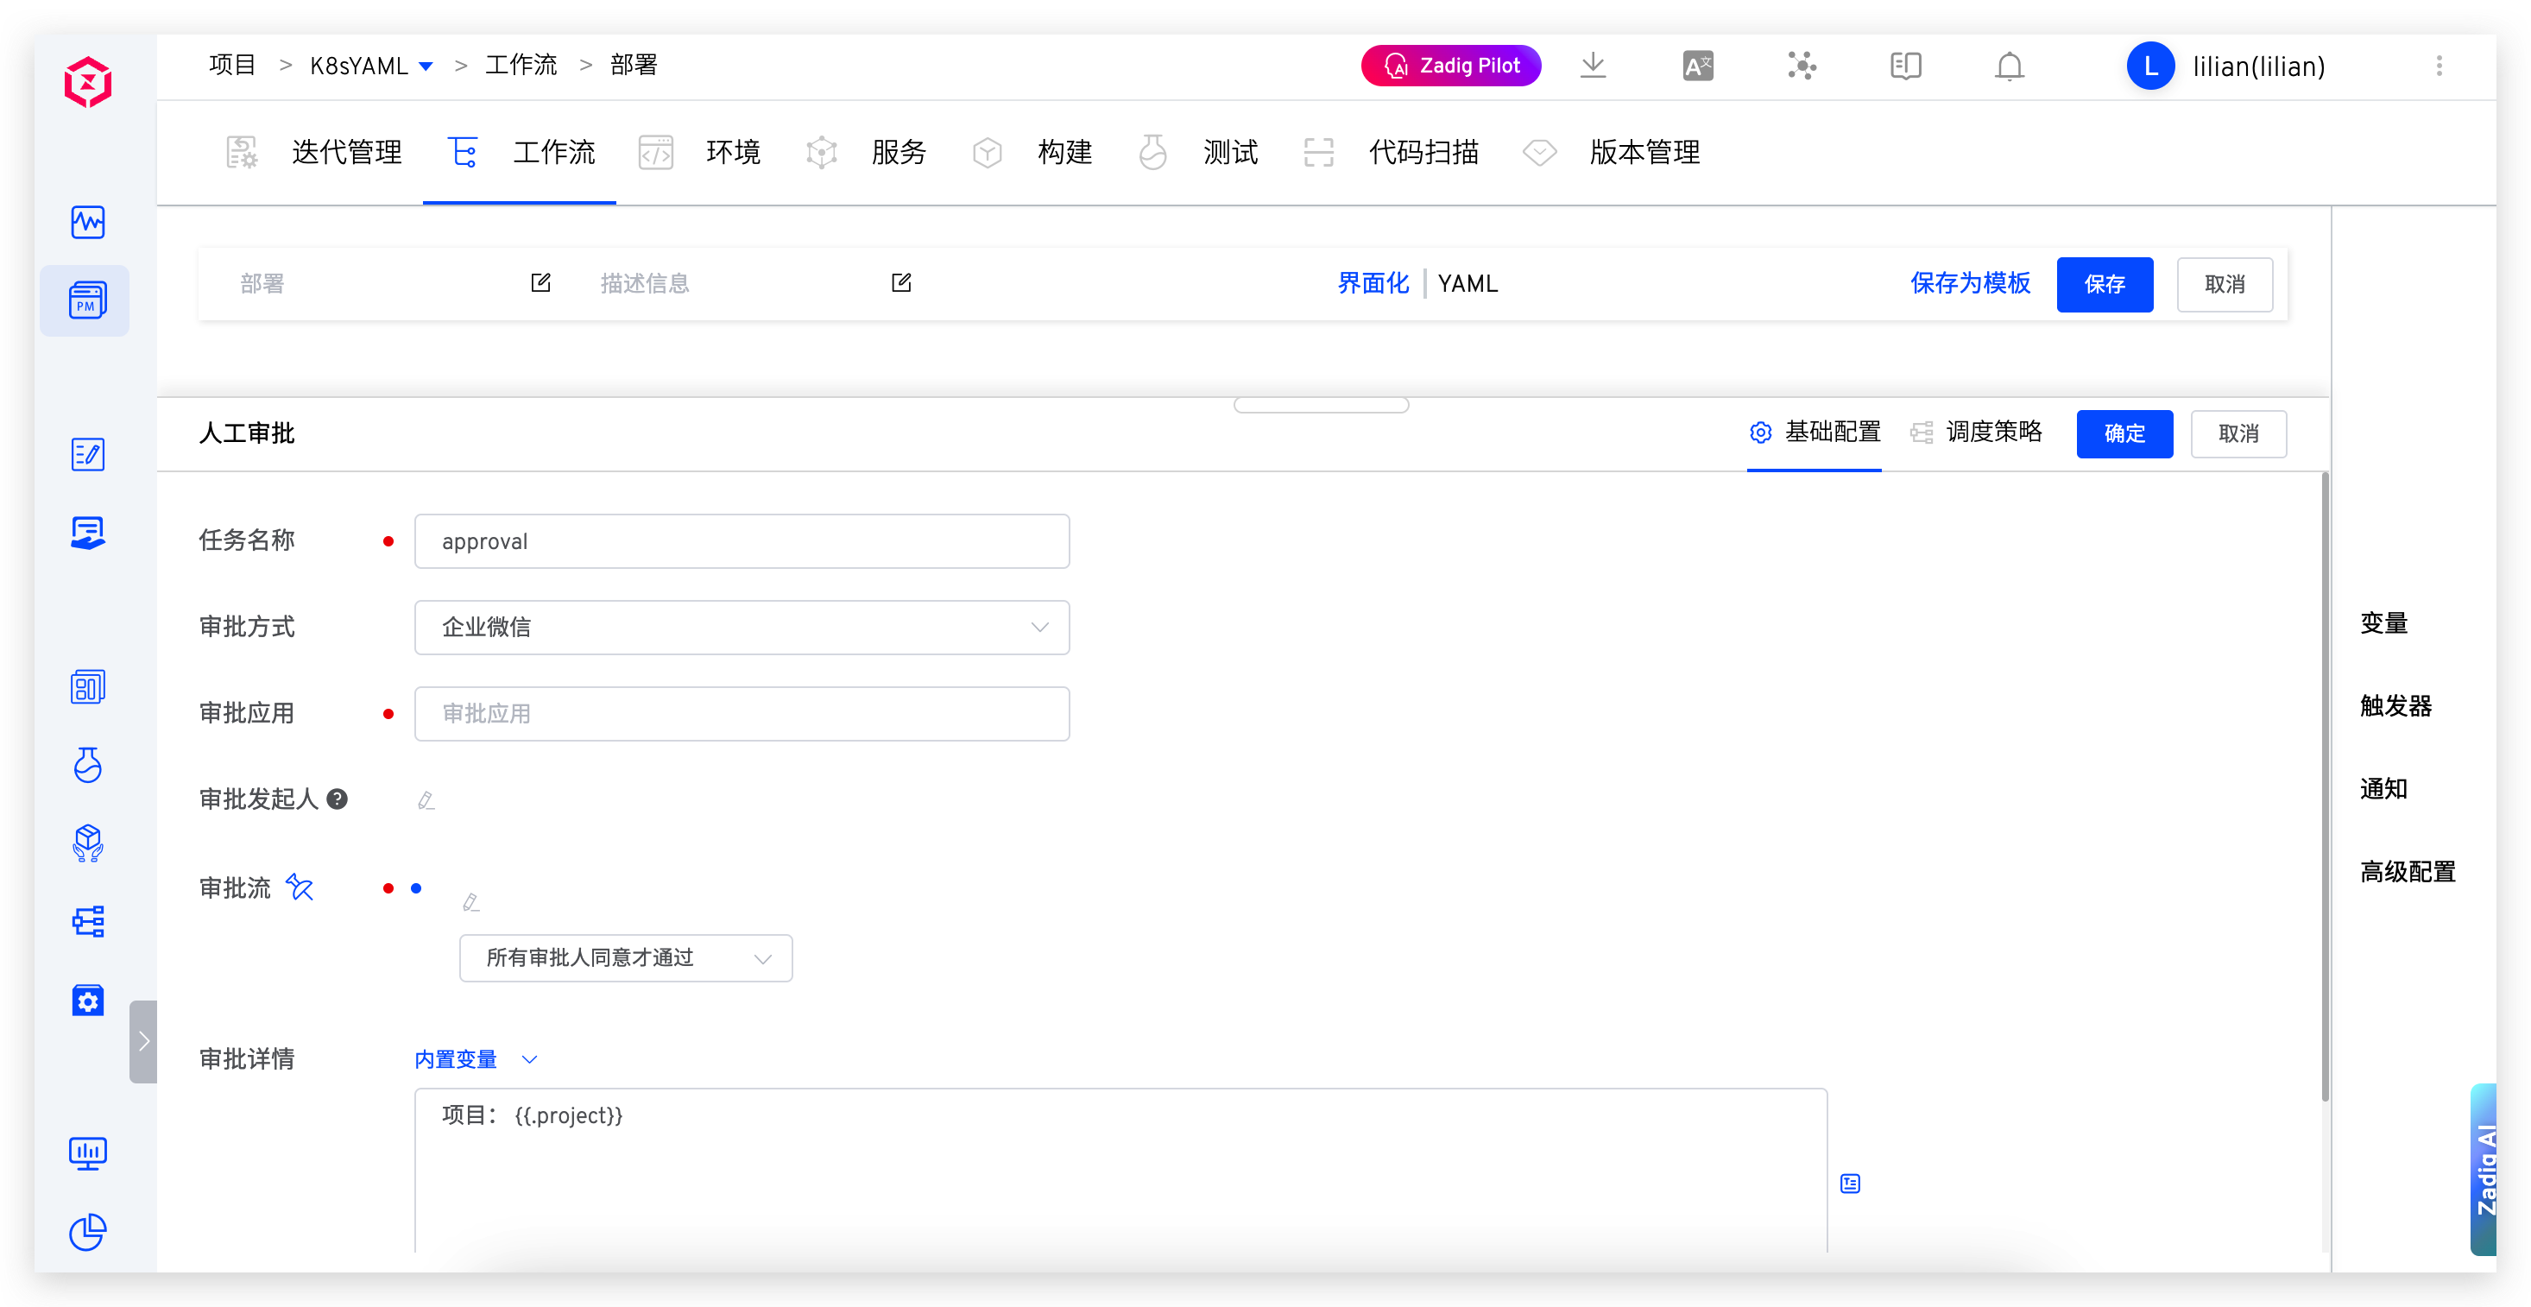Select the language translate icon

pyautogui.click(x=1698, y=65)
